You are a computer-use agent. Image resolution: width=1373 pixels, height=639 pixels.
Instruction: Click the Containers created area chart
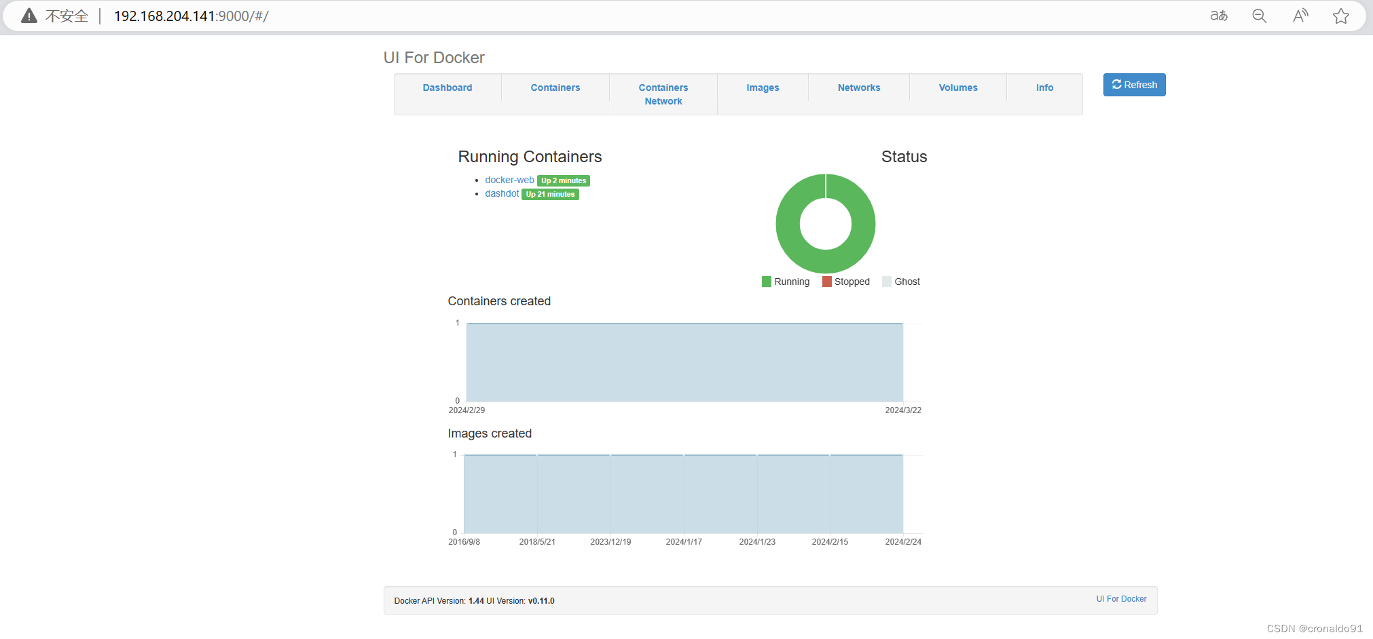(x=684, y=362)
